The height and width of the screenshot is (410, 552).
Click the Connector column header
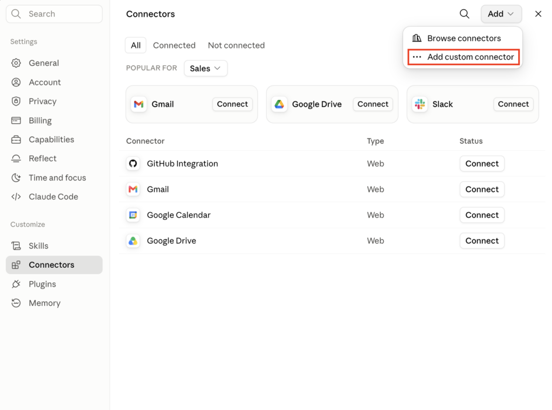click(x=145, y=141)
